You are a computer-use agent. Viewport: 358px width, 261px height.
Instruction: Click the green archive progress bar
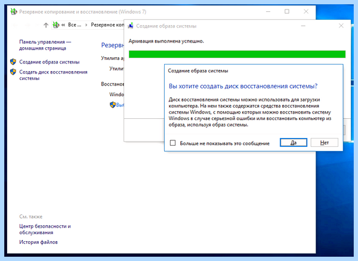pos(237,54)
